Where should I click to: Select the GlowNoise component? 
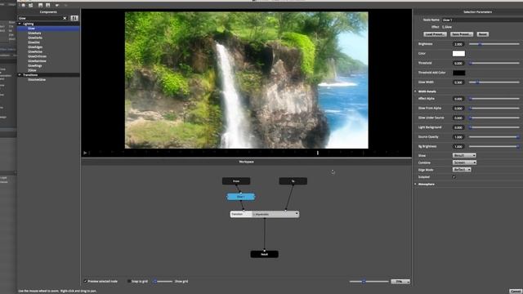pos(35,51)
